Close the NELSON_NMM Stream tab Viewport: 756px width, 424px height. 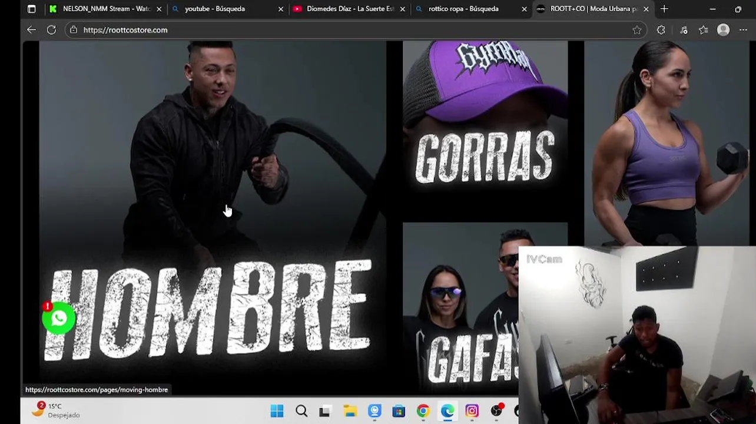point(159,9)
